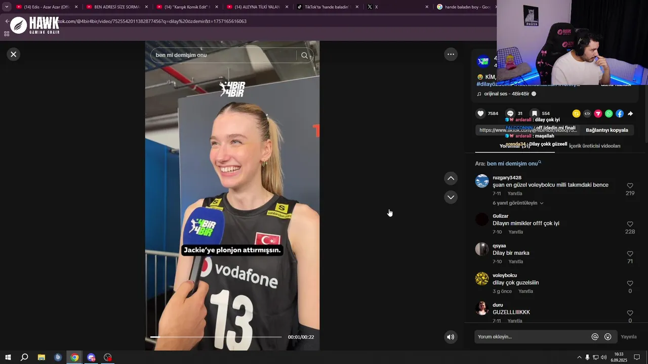This screenshot has width=648, height=364.
Task: Switch to İçerik üreticisi videoları tab
Action: pyautogui.click(x=594, y=146)
